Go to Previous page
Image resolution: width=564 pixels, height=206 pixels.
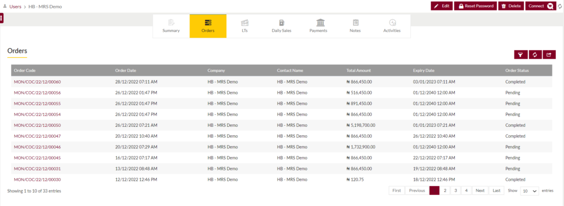[417, 191]
